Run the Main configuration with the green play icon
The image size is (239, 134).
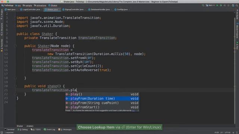tap(217, 5)
